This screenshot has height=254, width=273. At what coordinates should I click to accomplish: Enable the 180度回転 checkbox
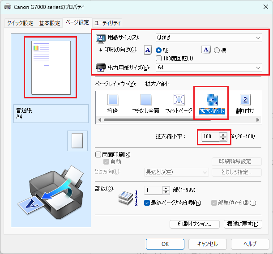click(x=158, y=59)
